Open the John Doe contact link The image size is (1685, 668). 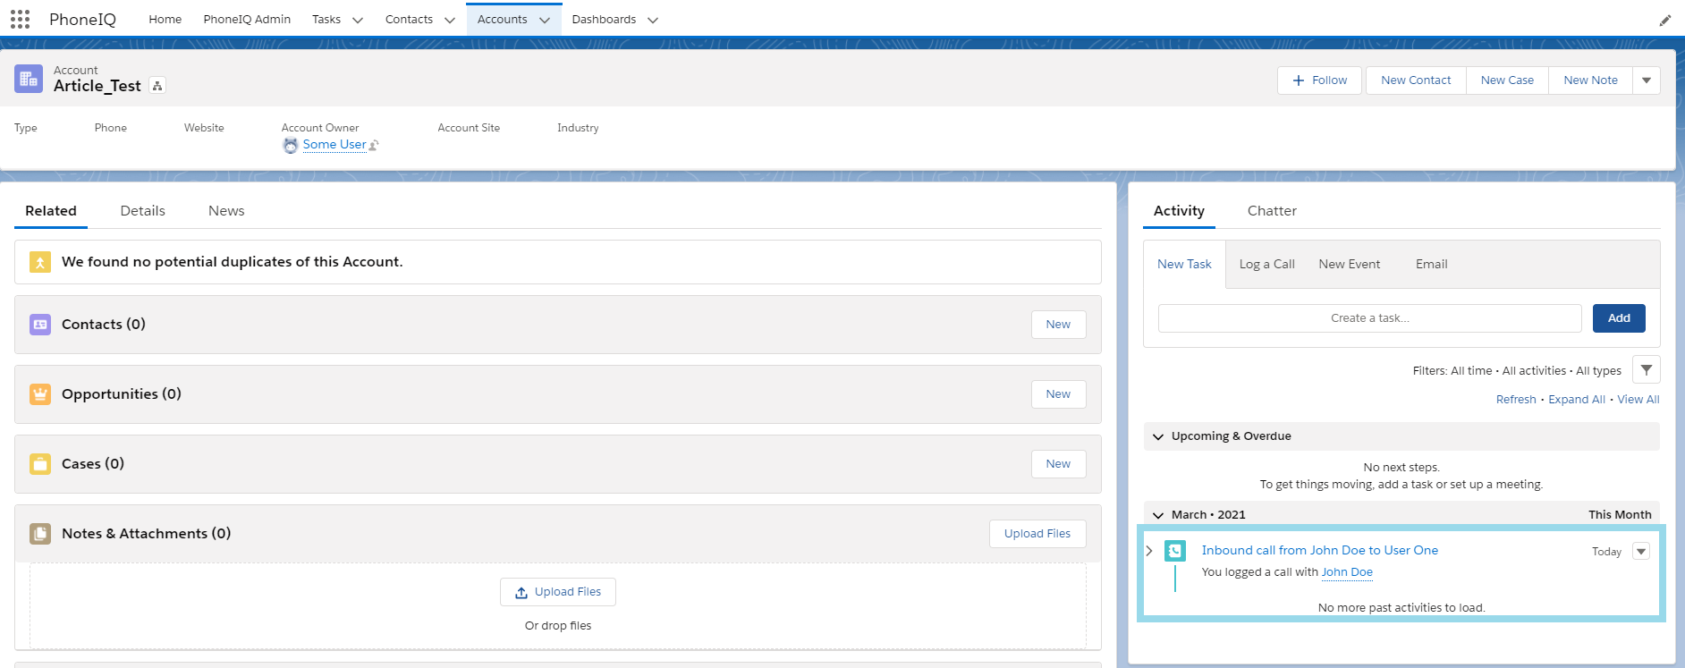(1346, 572)
